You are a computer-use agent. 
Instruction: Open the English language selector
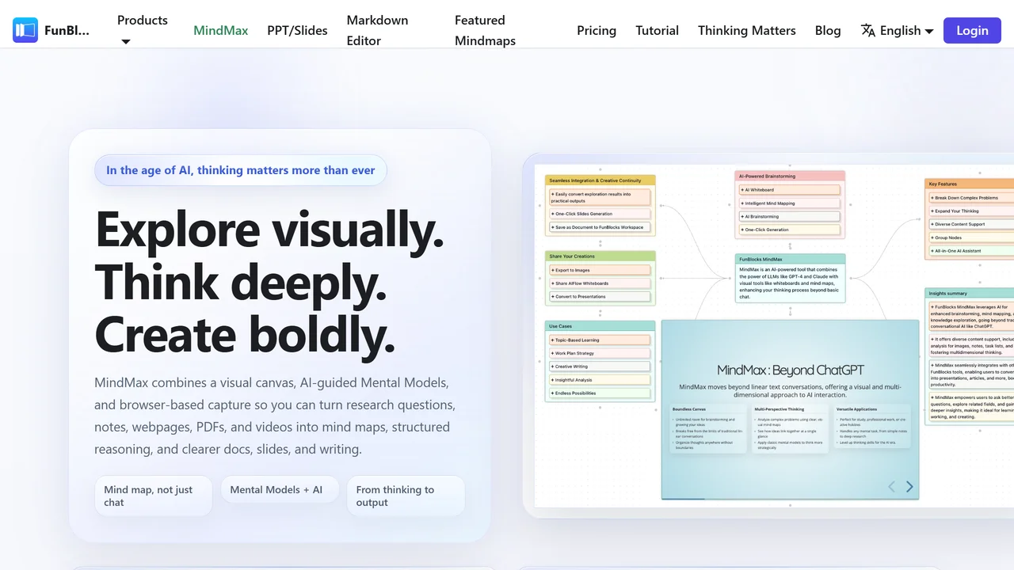pyautogui.click(x=898, y=30)
